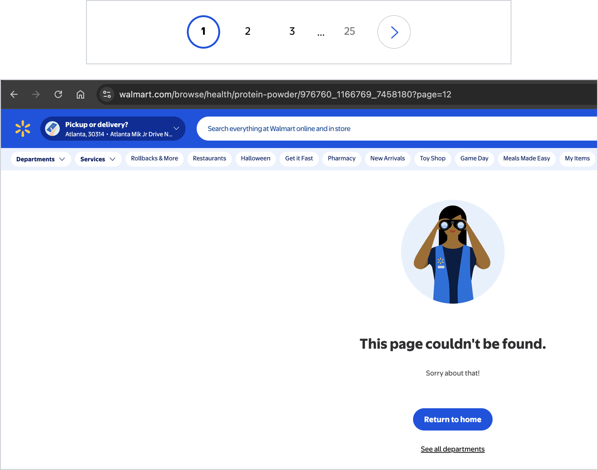Click the Return to home button
Viewport: 598px width, 470px height.
pos(453,420)
